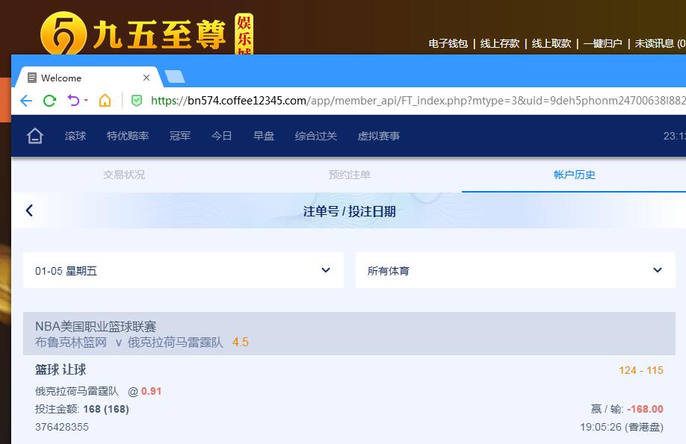Select the Welcome browser tab
This screenshot has width=686, height=444.
coord(87,78)
